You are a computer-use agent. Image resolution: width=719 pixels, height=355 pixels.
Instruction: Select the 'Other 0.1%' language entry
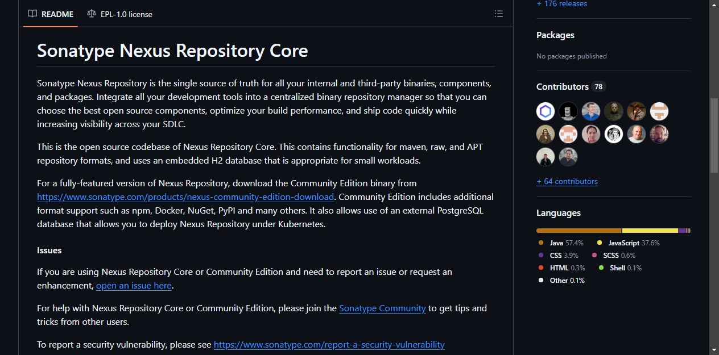(561, 281)
